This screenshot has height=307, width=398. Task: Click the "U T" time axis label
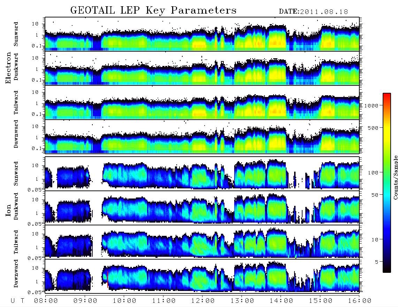click(17, 301)
